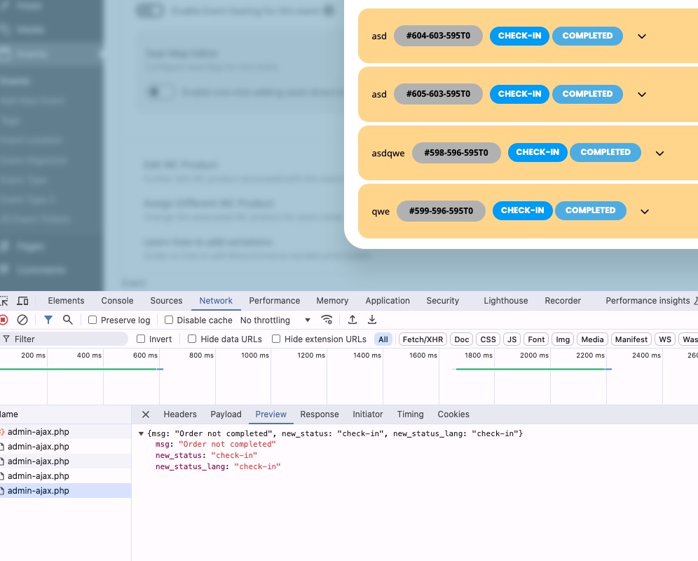The height and width of the screenshot is (561, 698).
Task: Show request Headers tab
Action: (180, 414)
